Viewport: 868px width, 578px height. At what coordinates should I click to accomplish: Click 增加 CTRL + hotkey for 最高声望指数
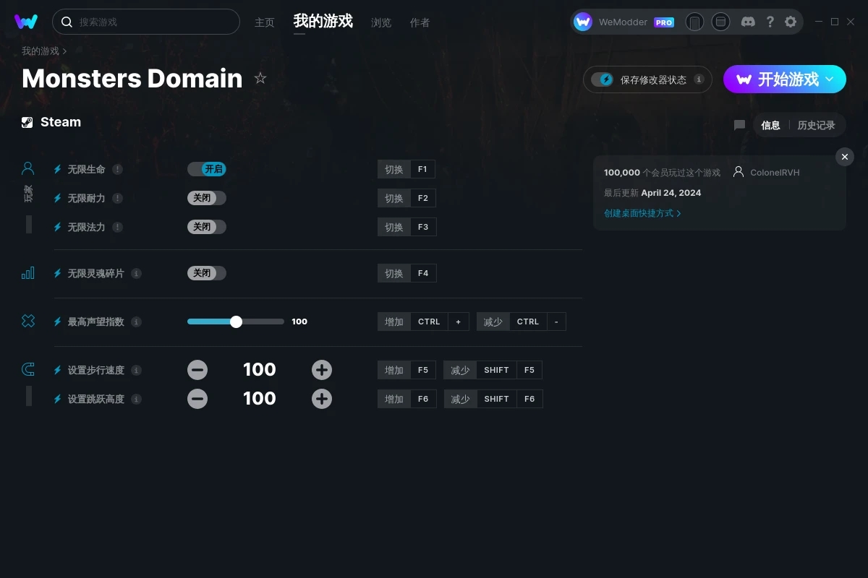pyautogui.click(x=423, y=322)
